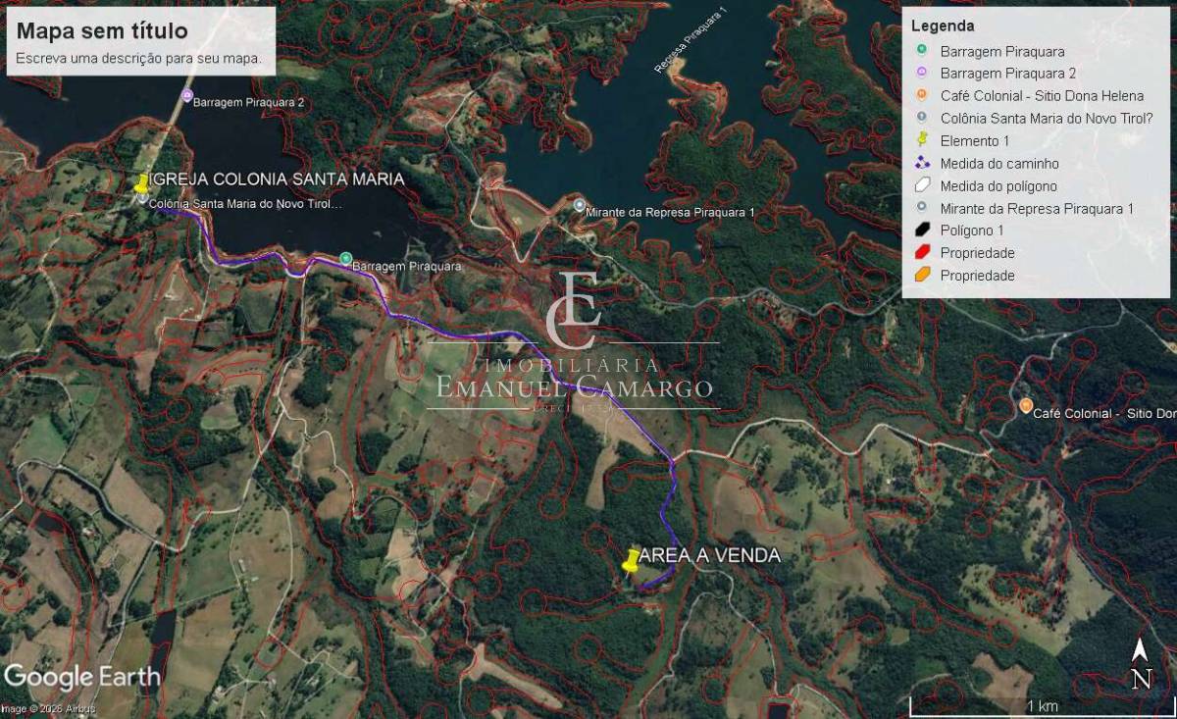Select the Mirante da Represa Piraquara 1 map marker
Image resolution: width=1177 pixels, height=719 pixels.
[580, 205]
